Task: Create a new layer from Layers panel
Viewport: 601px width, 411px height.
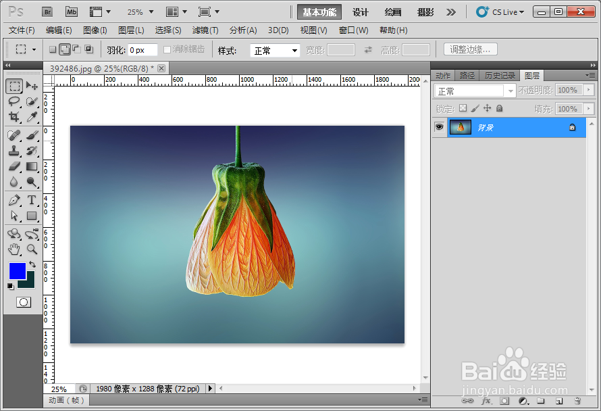Action: click(559, 401)
